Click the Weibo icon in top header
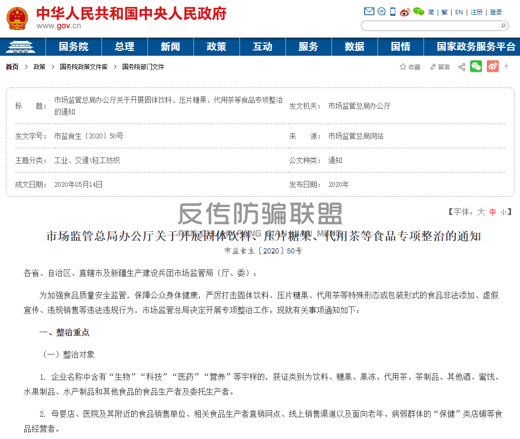The height and width of the screenshot is (439, 520). pyautogui.click(x=405, y=12)
